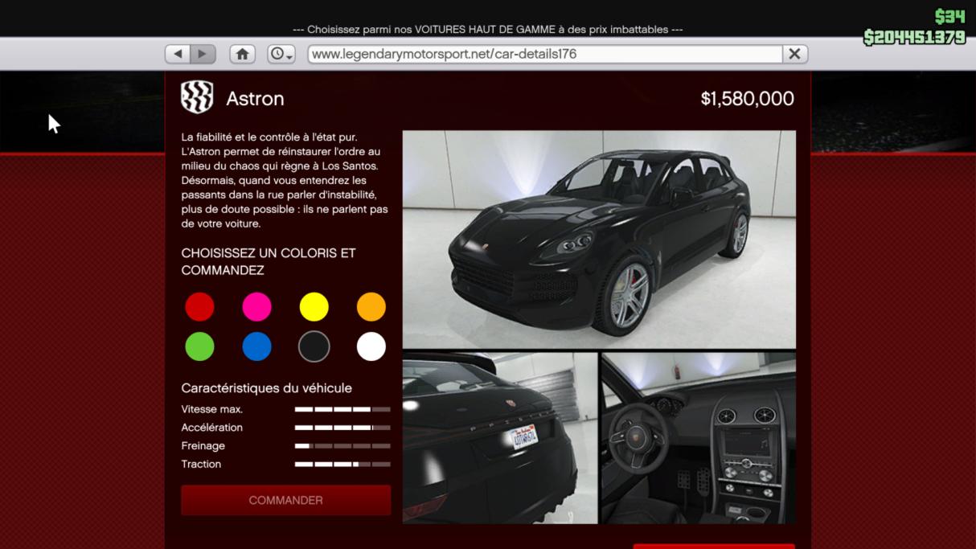Image resolution: width=976 pixels, height=549 pixels.
Task: Choose the green paint color
Action: coord(199,346)
